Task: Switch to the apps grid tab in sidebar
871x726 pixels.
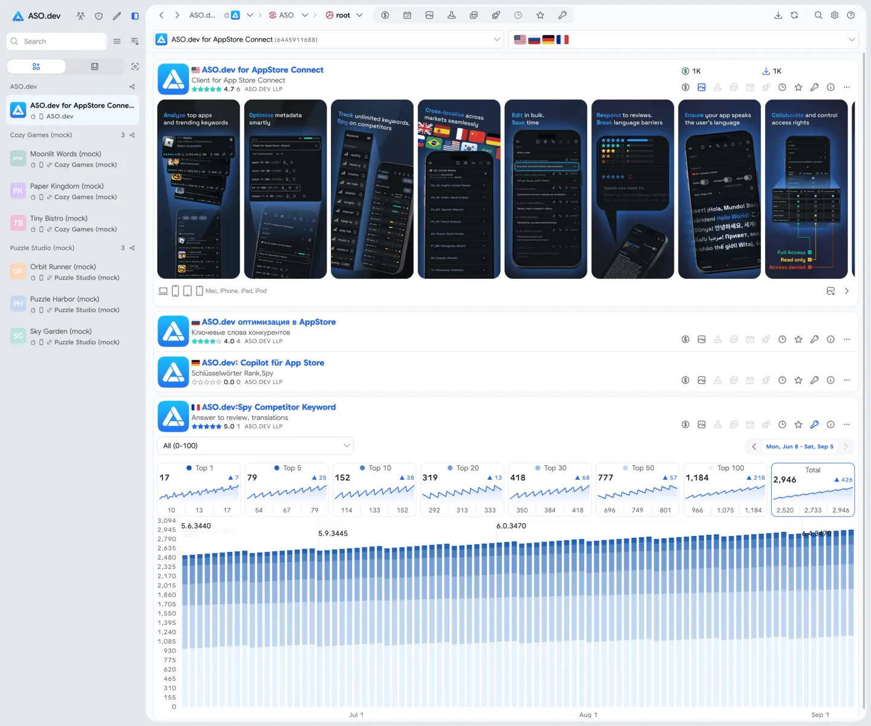Action: [36, 67]
